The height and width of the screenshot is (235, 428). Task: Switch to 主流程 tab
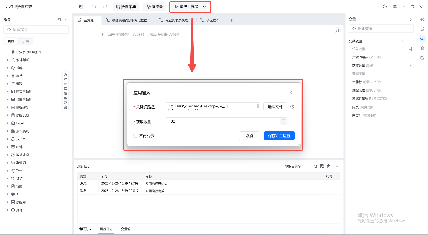tap(88, 20)
